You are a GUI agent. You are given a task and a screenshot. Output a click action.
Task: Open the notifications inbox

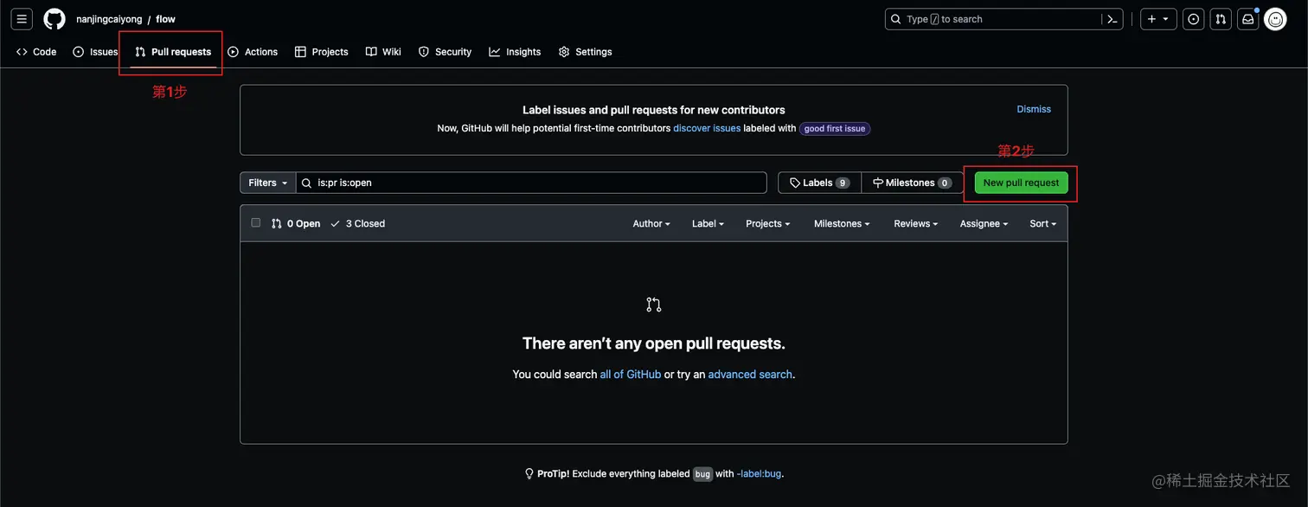pos(1247,19)
